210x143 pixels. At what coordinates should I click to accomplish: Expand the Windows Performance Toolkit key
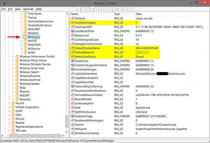click(13, 57)
